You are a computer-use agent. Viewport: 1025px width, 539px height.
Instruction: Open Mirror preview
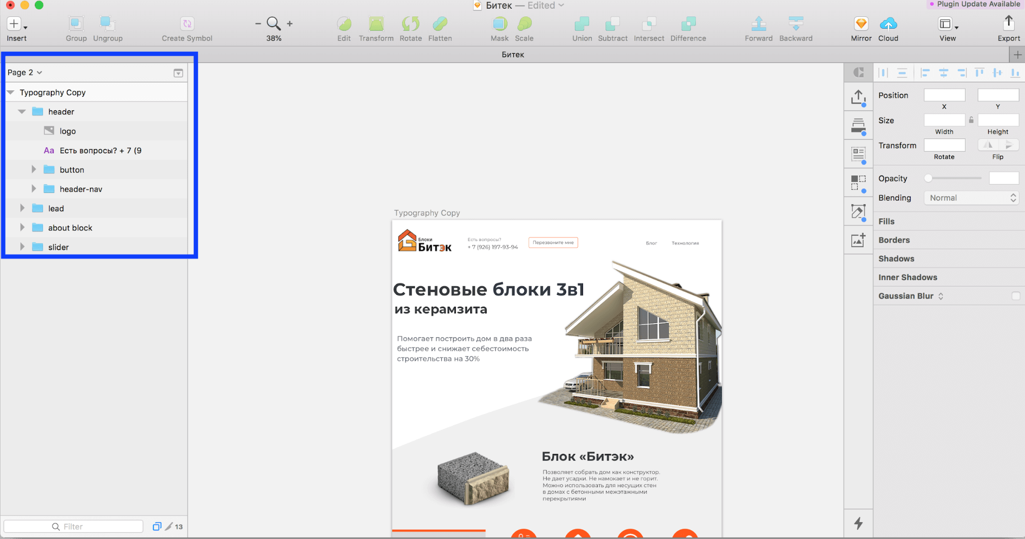pyautogui.click(x=861, y=24)
